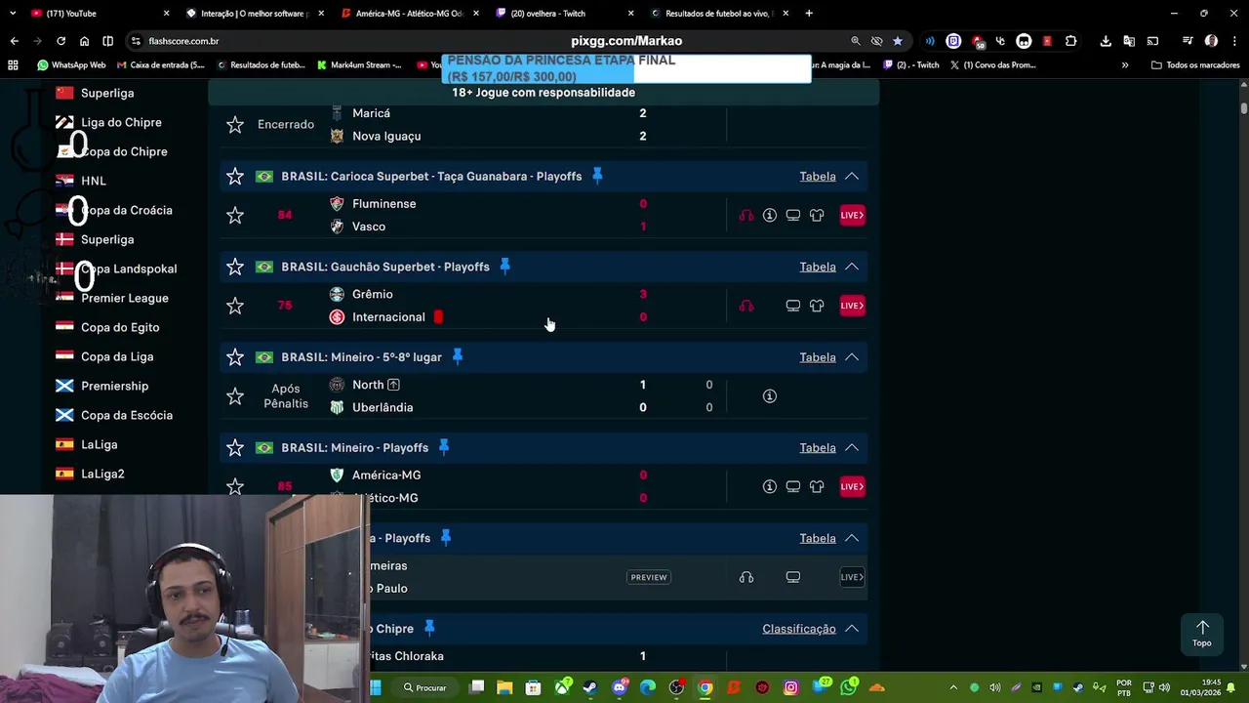Open a new browser tab
Image resolution: width=1249 pixels, height=703 pixels.
809,14
